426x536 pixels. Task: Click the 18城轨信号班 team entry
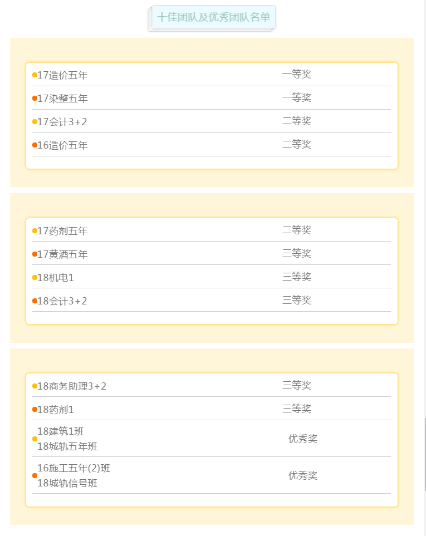(67, 483)
